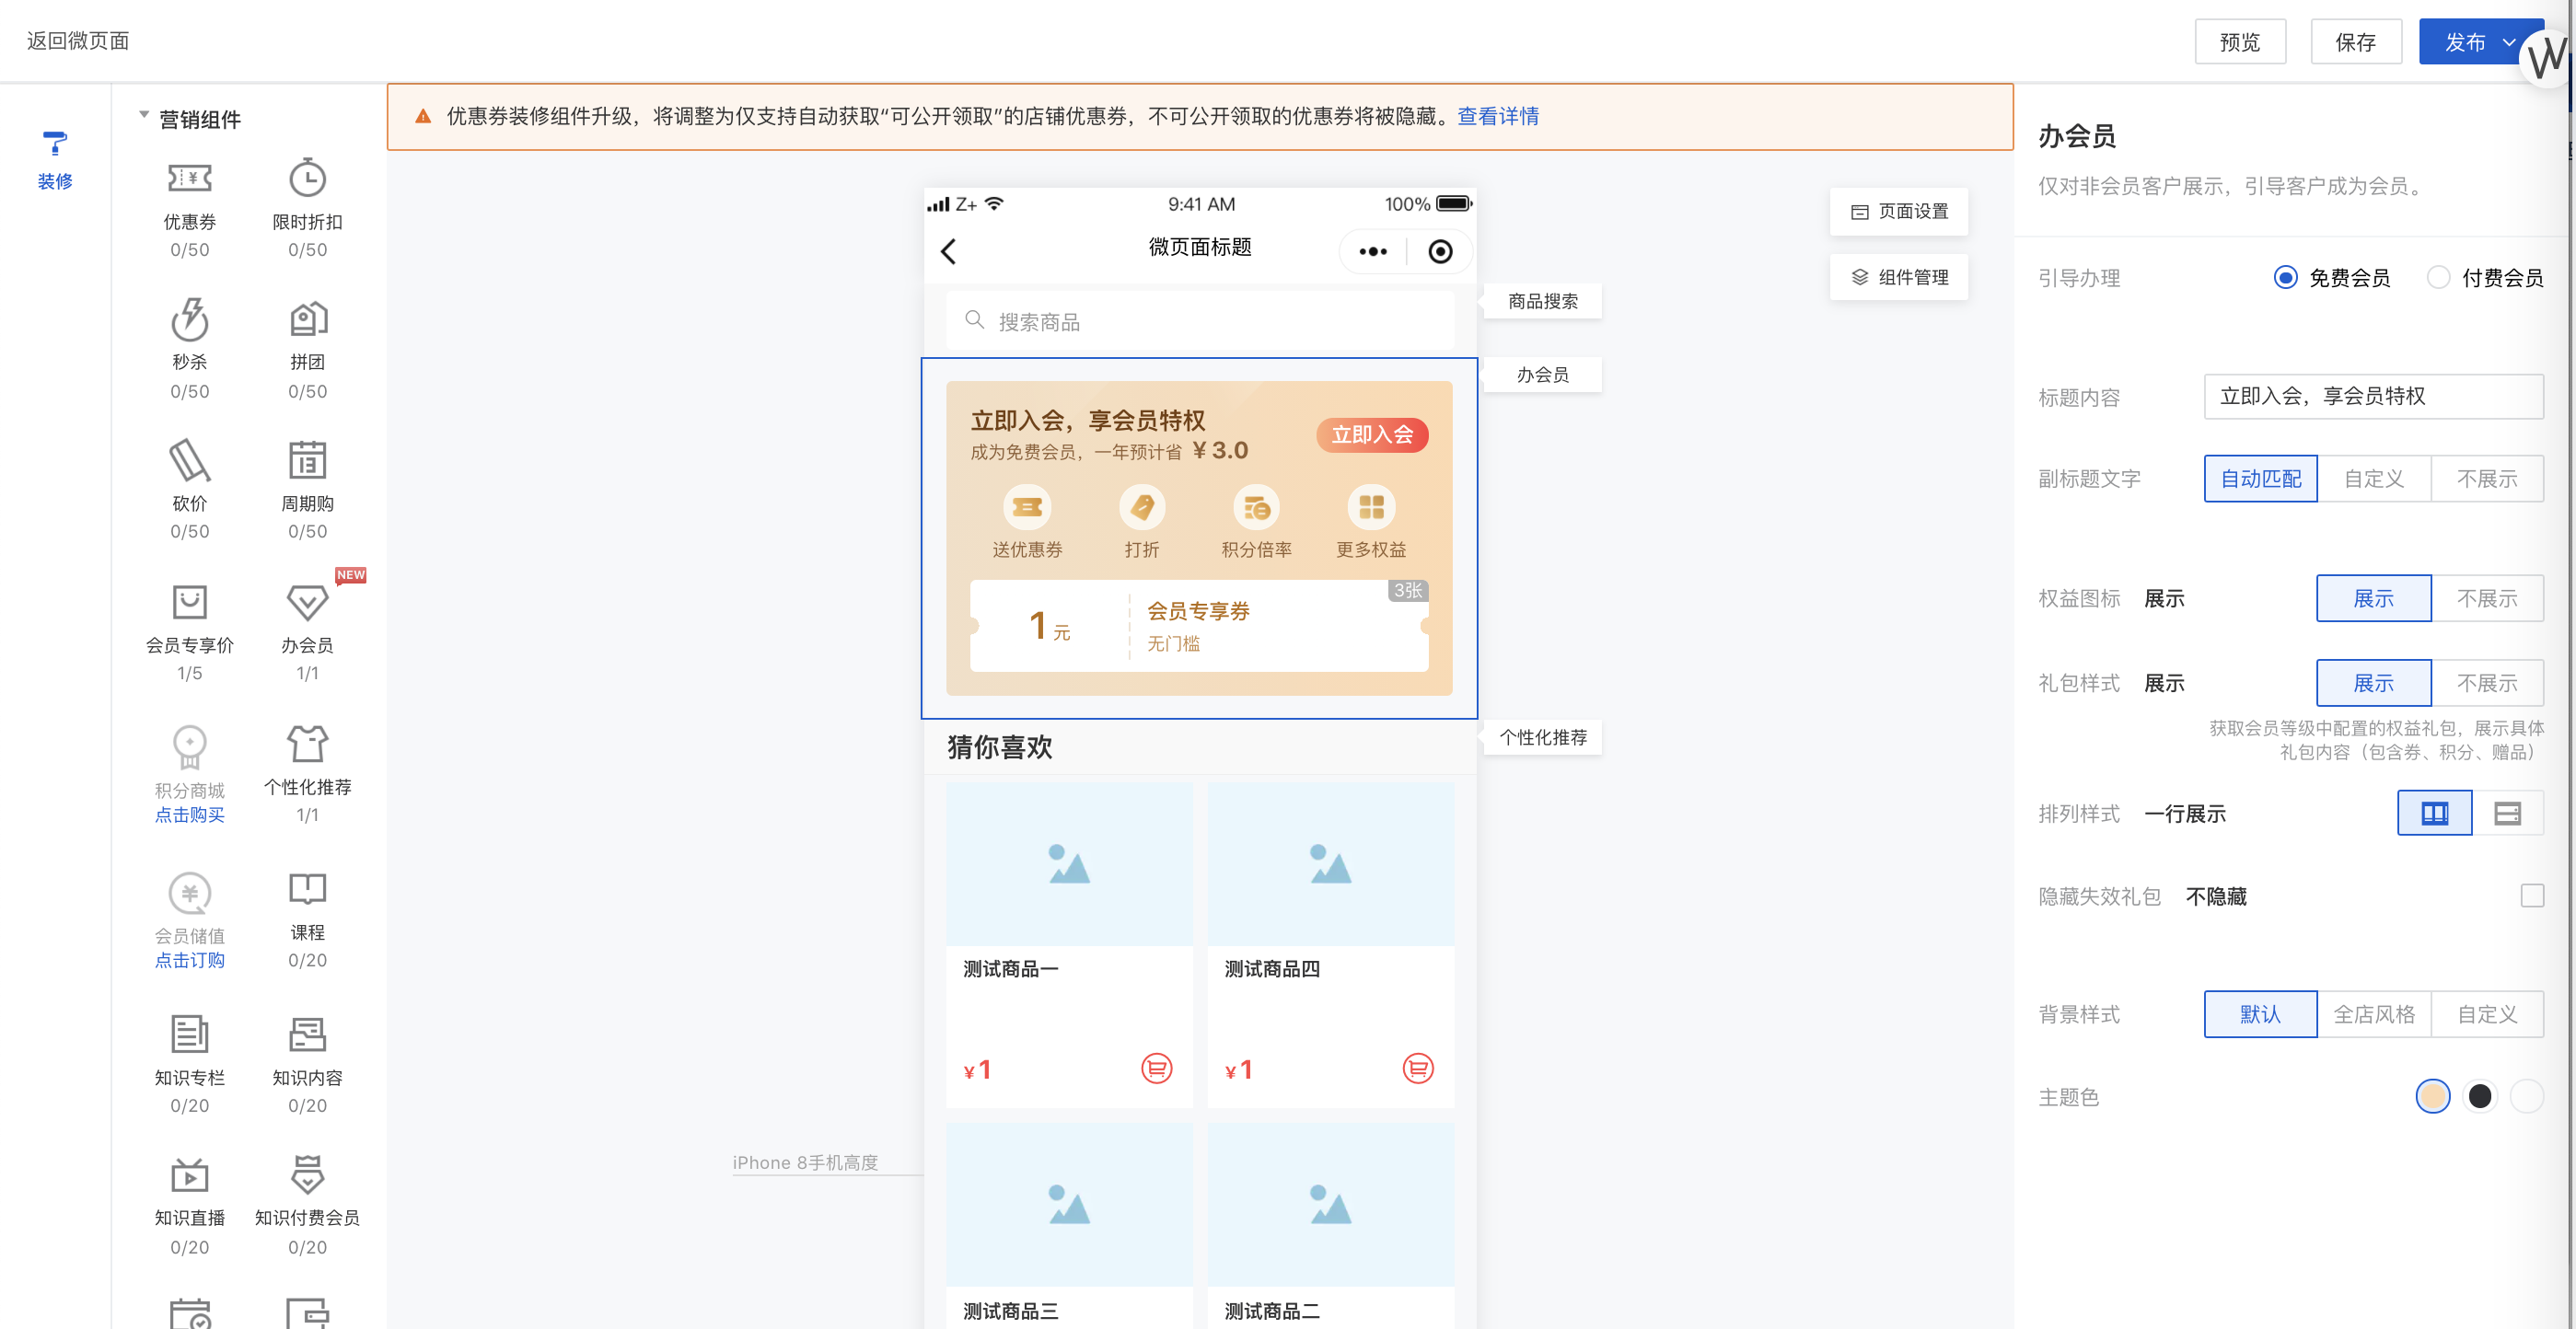The height and width of the screenshot is (1329, 2576).
Task: Select the 免费会员 radio option
Action: pos(2285,277)
